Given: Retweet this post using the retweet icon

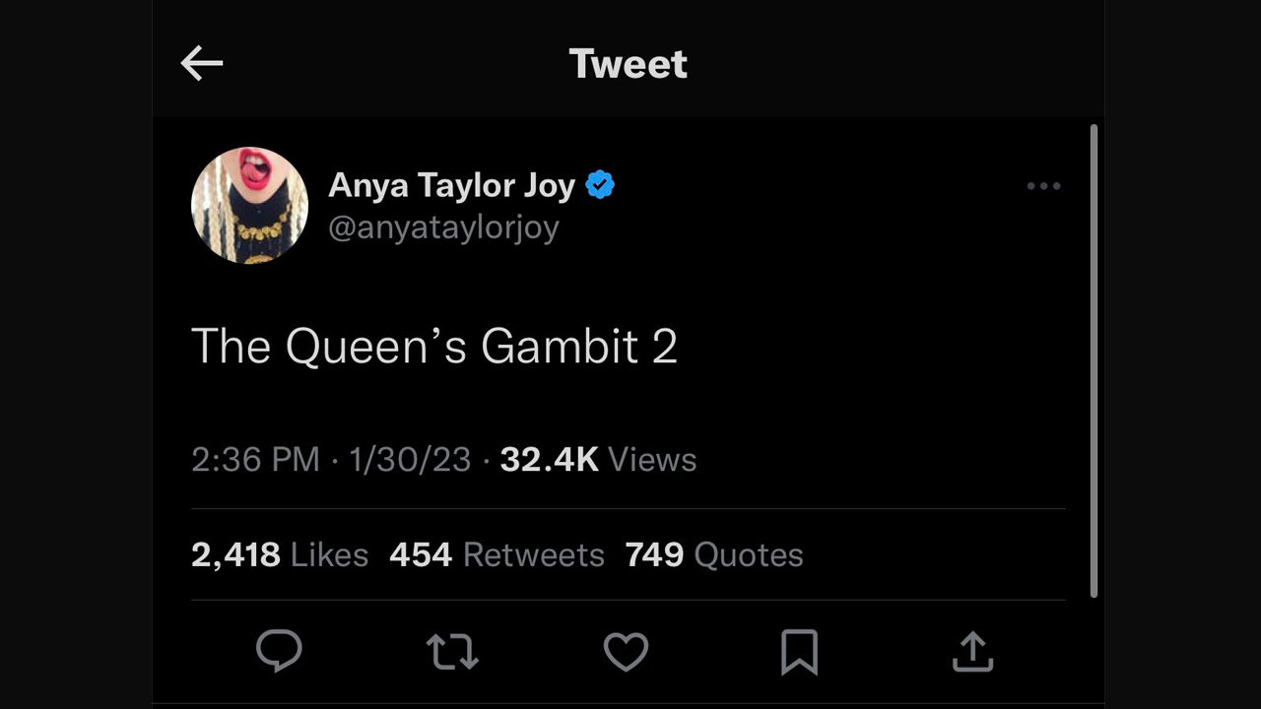Looking at the screenshot, I should coord(452,651).
